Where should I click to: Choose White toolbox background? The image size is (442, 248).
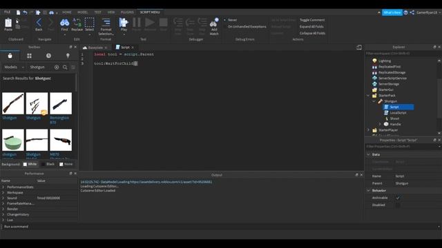(30, 164)
